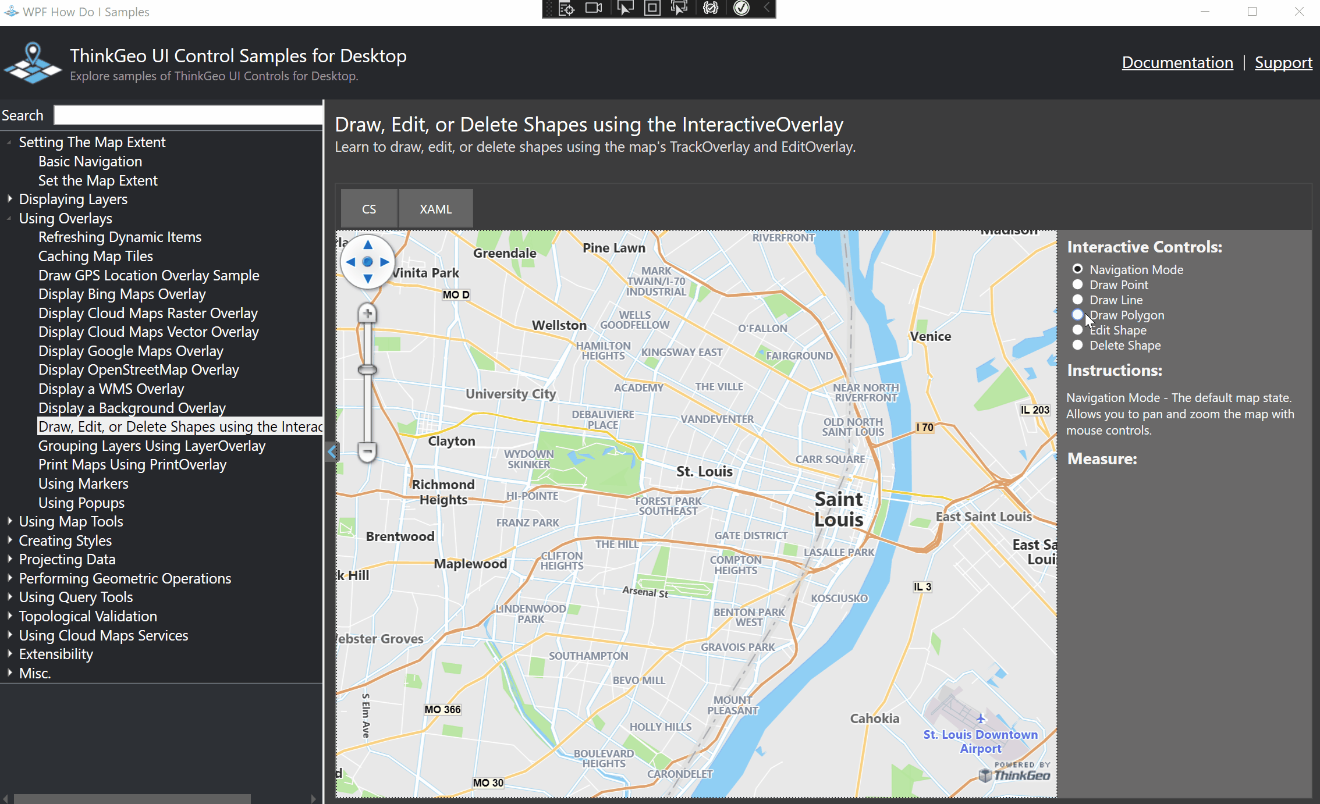Viewport: 1320px width, 804px height.
Task: Click the video recording icon in the capture toolbar
Action: click(x=594, y=9)
